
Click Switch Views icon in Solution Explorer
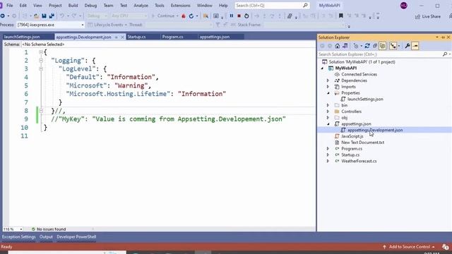pos(345,46)
